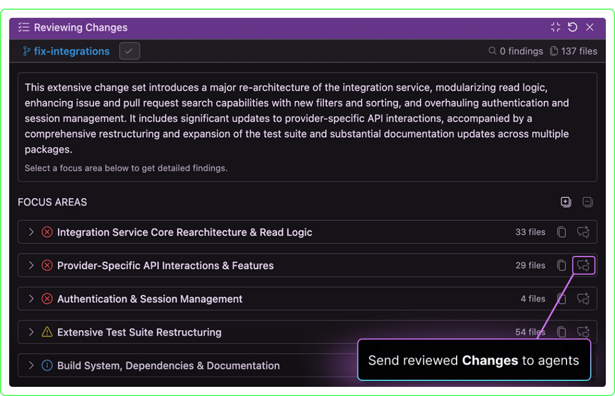This screenshot has width=615, height=396.
Task: Copy the Extensive Test Suite Restructuring focus area
Action: coord(562,332)
